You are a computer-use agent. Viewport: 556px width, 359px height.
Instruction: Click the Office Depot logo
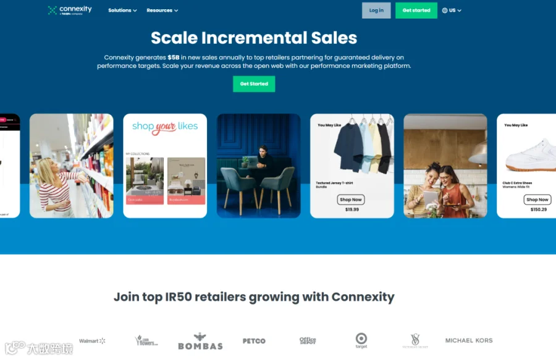tap(308, 340)
